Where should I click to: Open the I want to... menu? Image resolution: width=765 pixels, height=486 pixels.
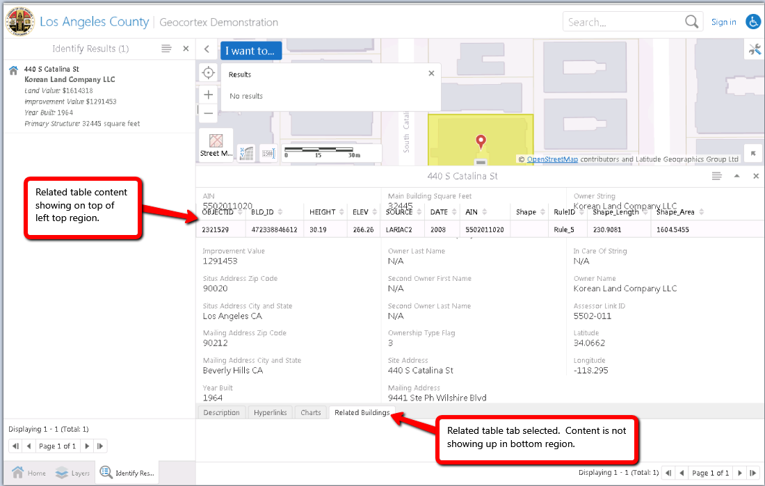[x=251, y=51]
